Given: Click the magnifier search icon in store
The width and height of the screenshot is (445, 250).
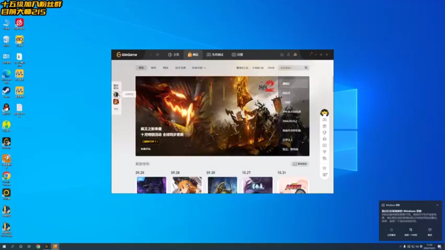Looking at the screenshot, I should click(306, 68).
